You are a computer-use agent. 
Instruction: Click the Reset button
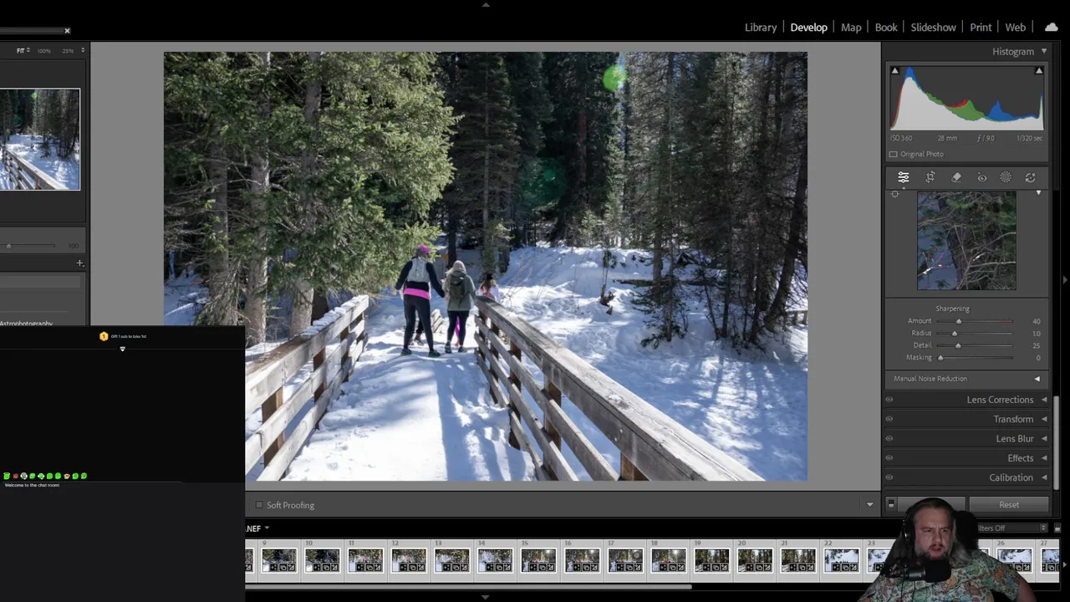(1009, 505)
